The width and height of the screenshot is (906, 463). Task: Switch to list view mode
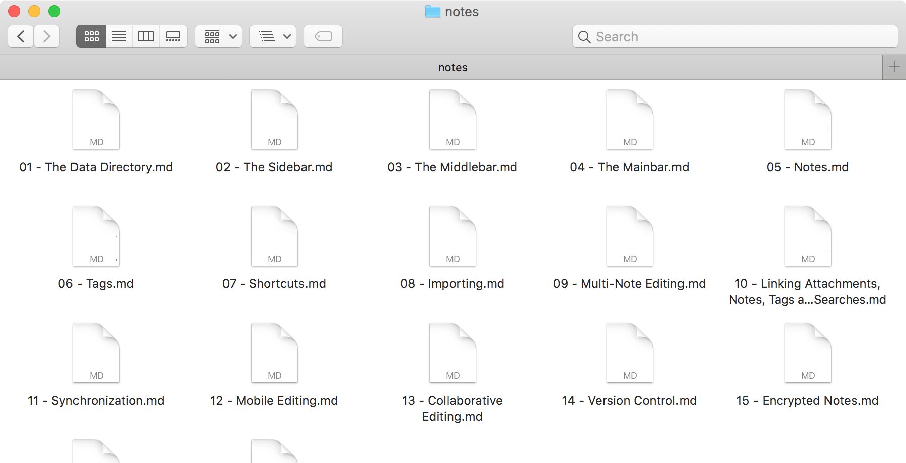(119, 36)
